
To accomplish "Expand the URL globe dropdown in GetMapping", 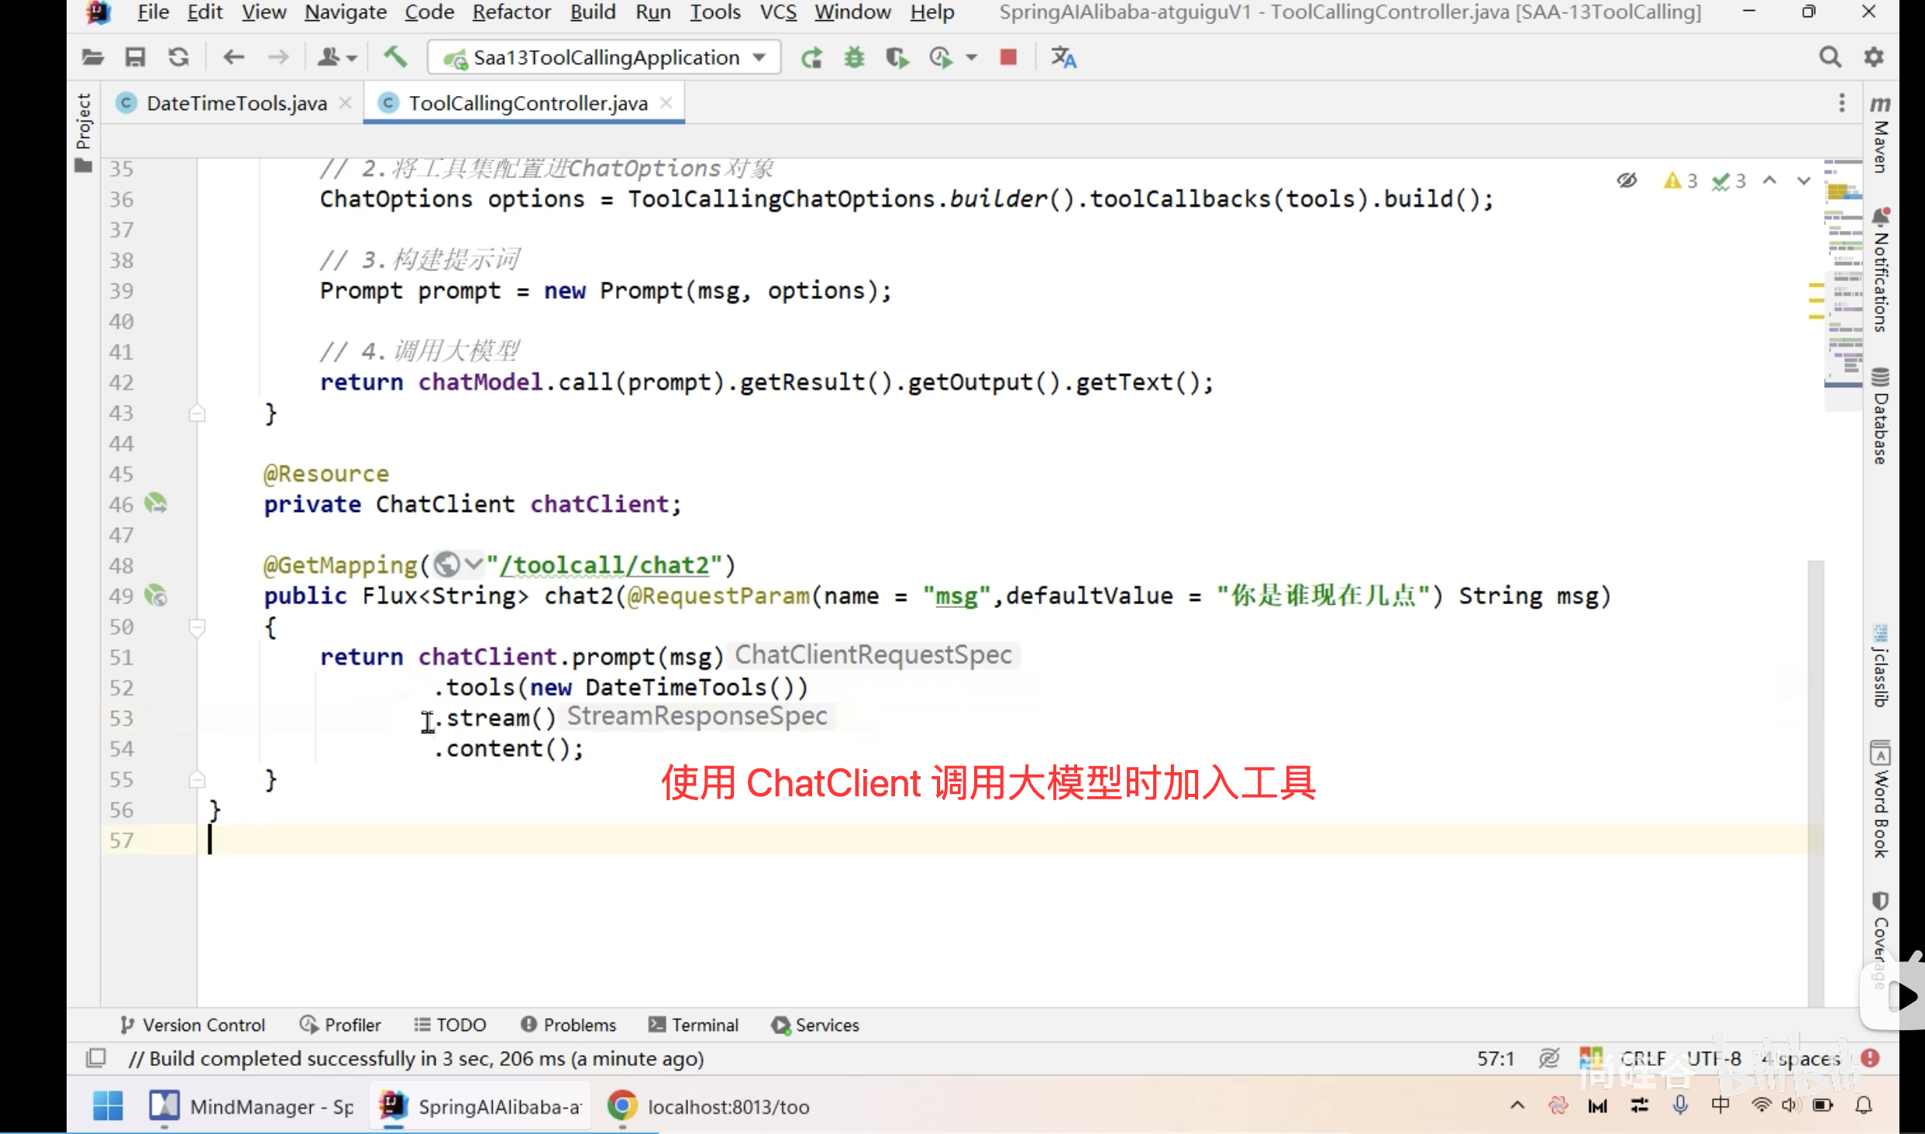I will [474, 565].
